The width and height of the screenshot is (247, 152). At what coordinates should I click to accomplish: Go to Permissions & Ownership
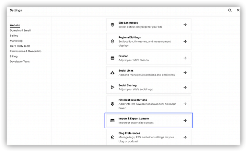(25, 51)
